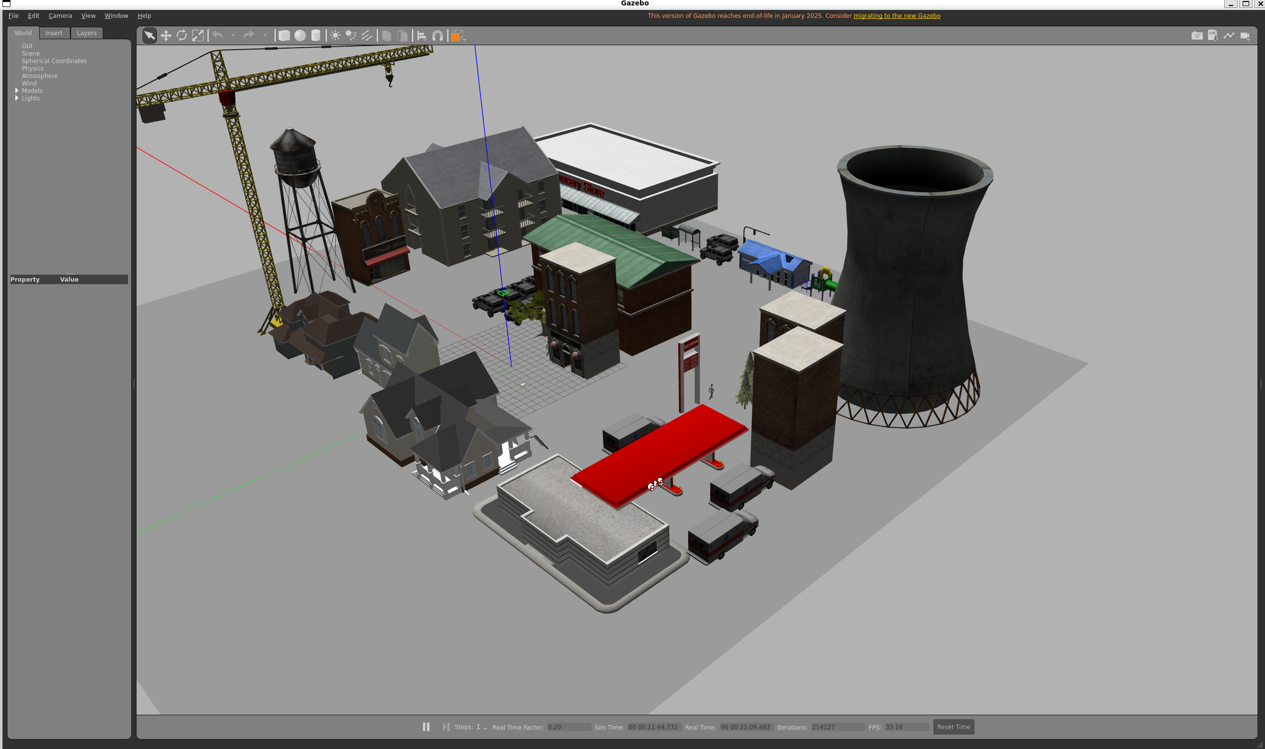Viewport: 1265px width, 749px height.
Task: Insert a cylinder shape
Action: pos(316,35)
